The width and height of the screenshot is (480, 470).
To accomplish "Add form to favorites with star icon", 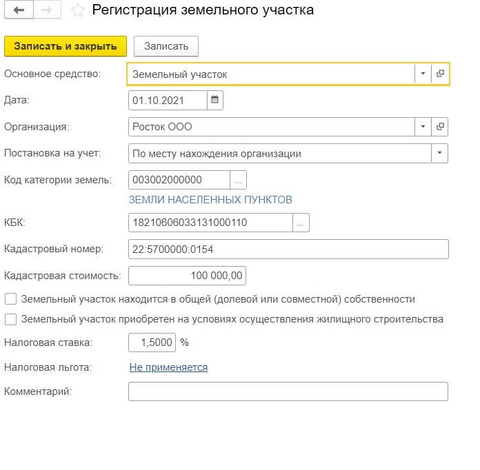I will [78, 10].
